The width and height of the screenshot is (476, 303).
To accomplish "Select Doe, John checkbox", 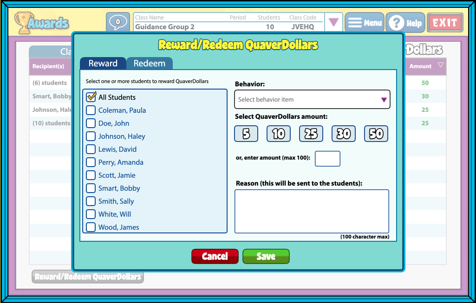I will pyautogui.click(x=91, y=123).
